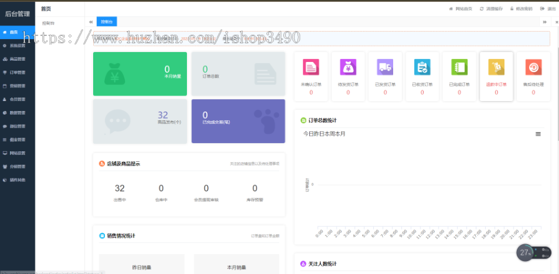Select 本月 chart range
Screen dimensions: 559x274
tap(340, 134)
